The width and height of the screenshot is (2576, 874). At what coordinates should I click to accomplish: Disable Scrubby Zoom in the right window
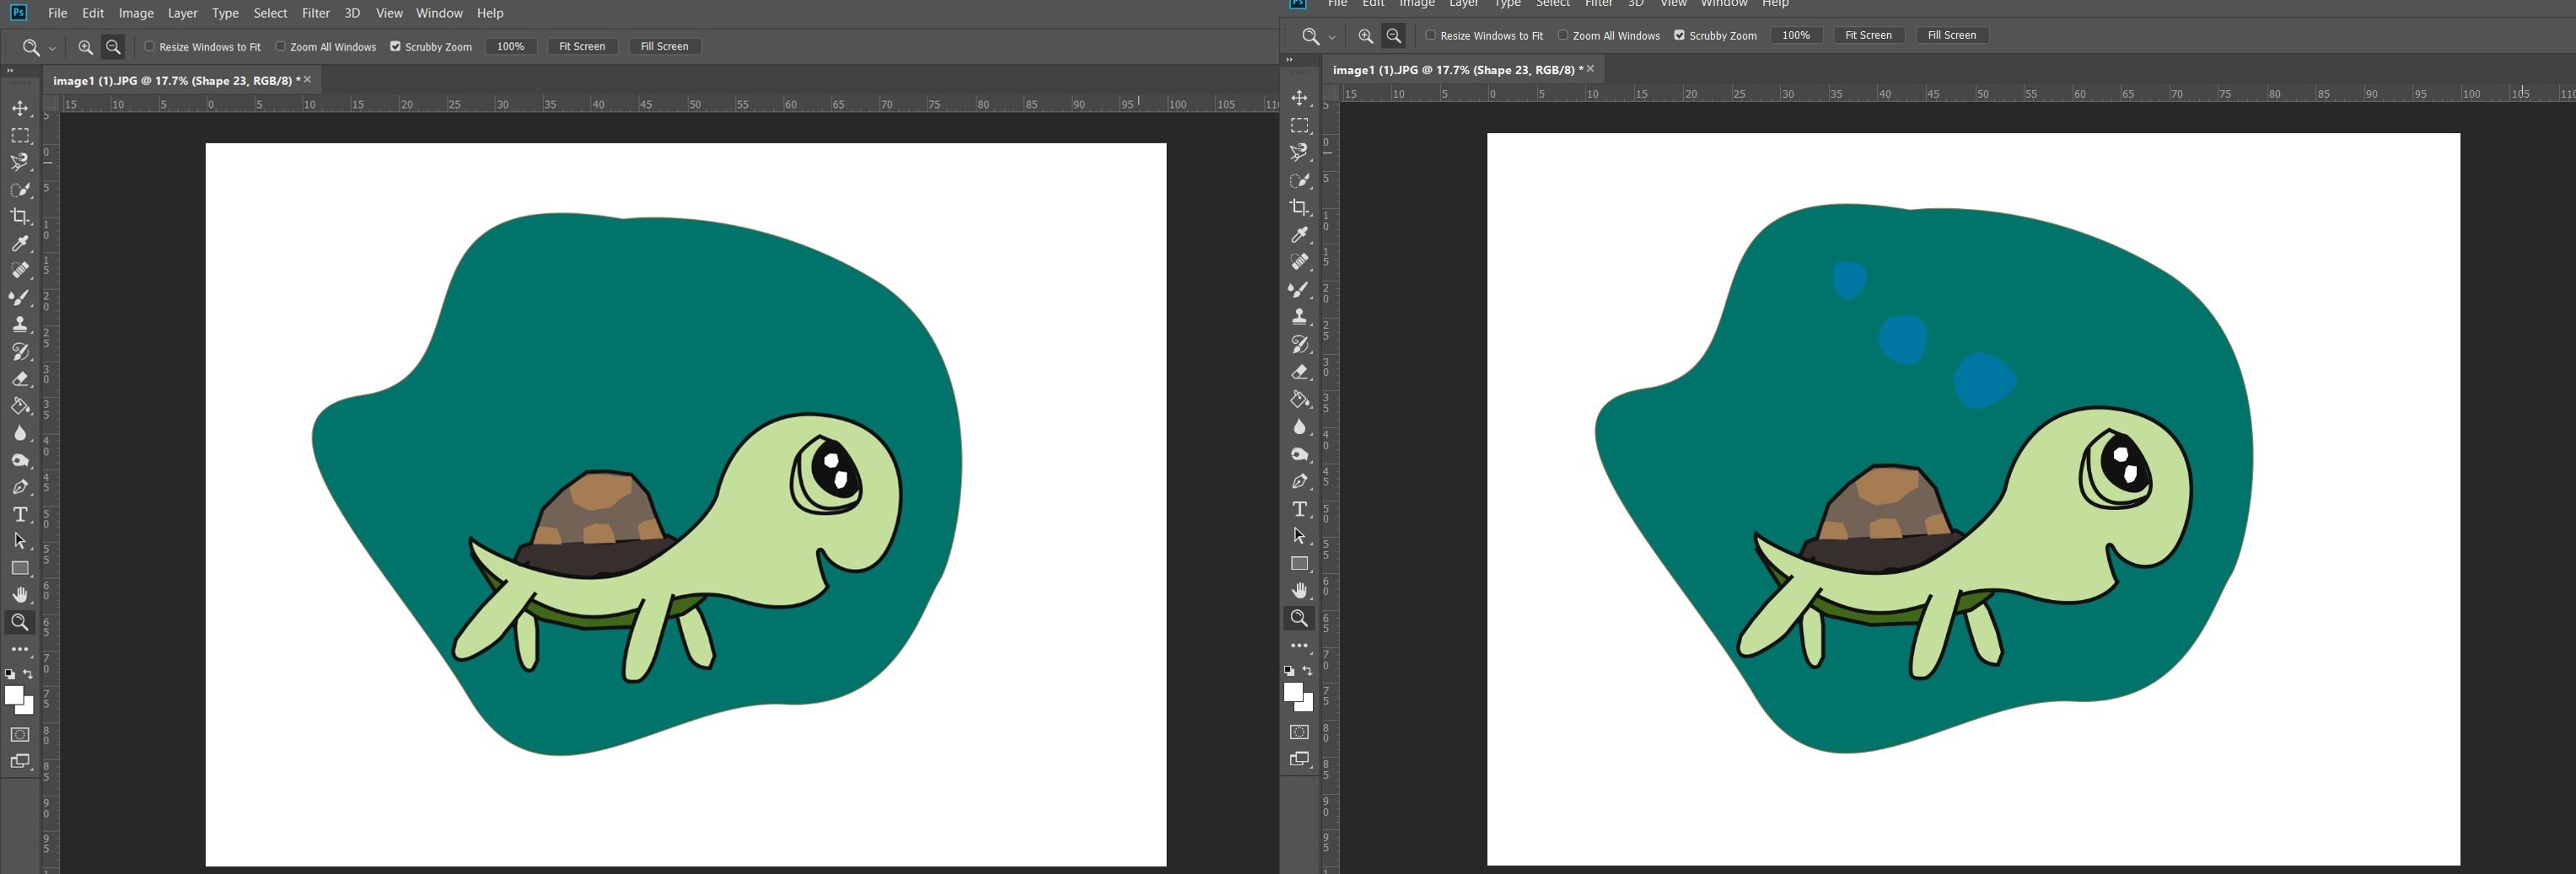(x=1679, y=35)
